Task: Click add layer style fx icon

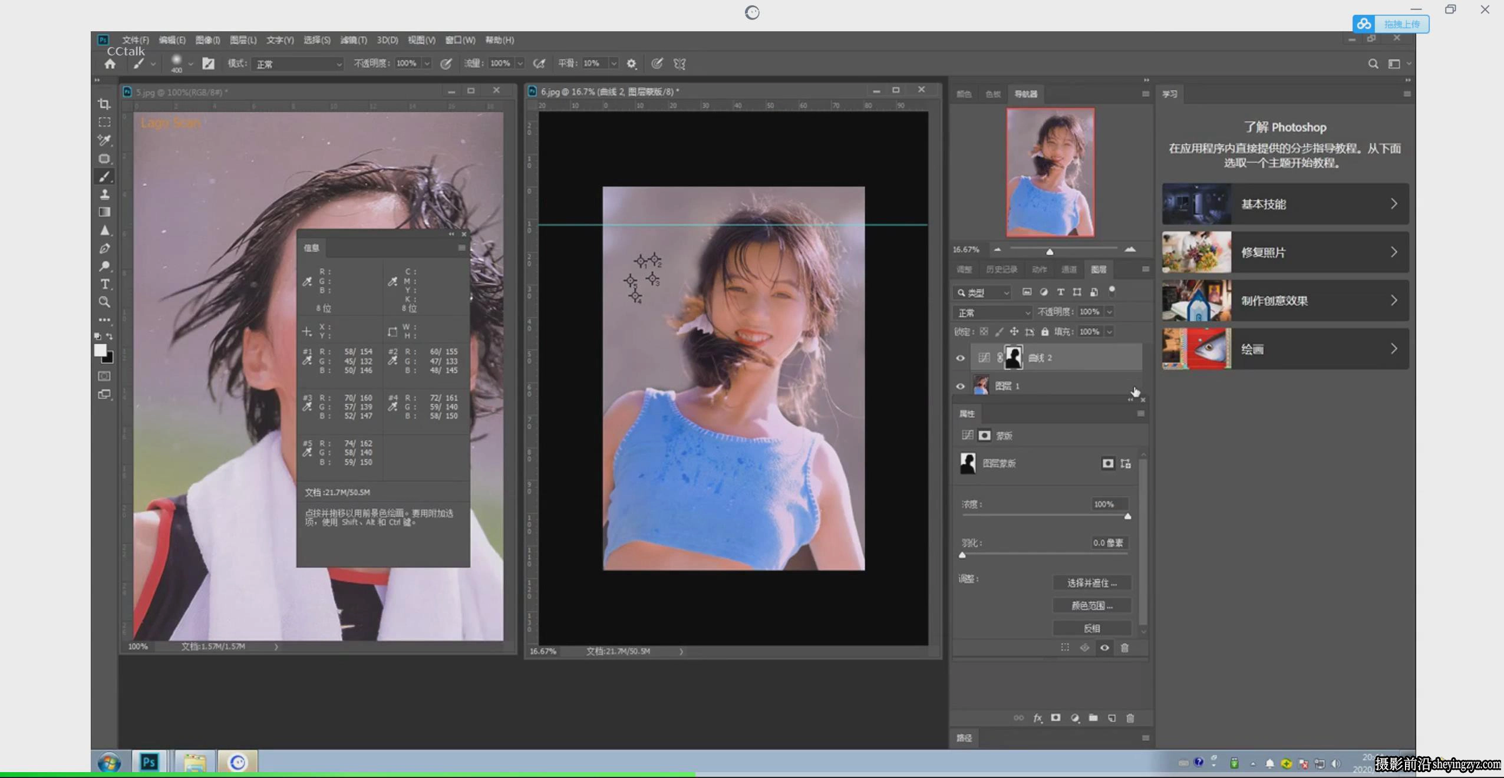Action: tap(1037, 718)
